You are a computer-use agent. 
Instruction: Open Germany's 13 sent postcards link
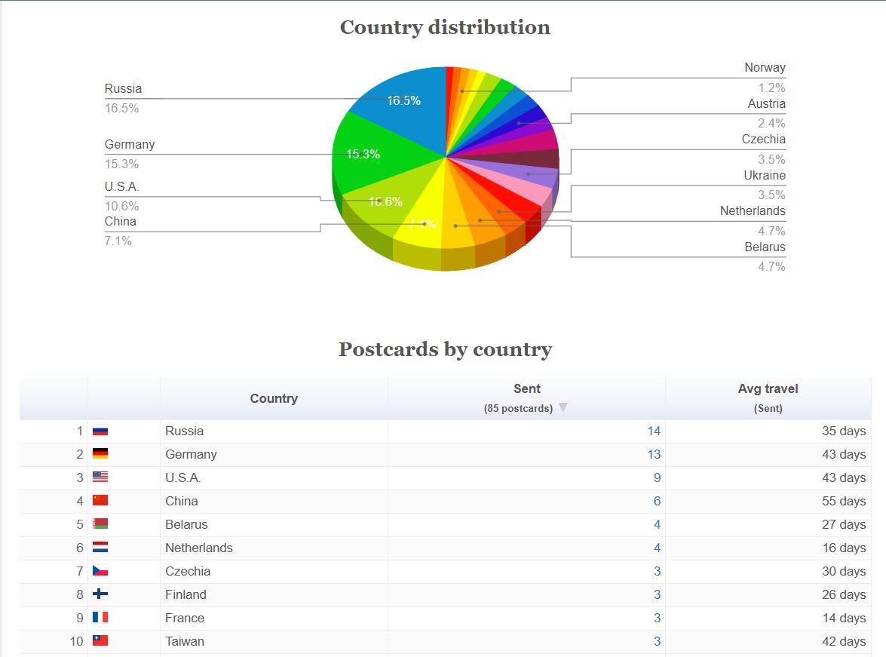pyautogui.click(x=653, y=455)
